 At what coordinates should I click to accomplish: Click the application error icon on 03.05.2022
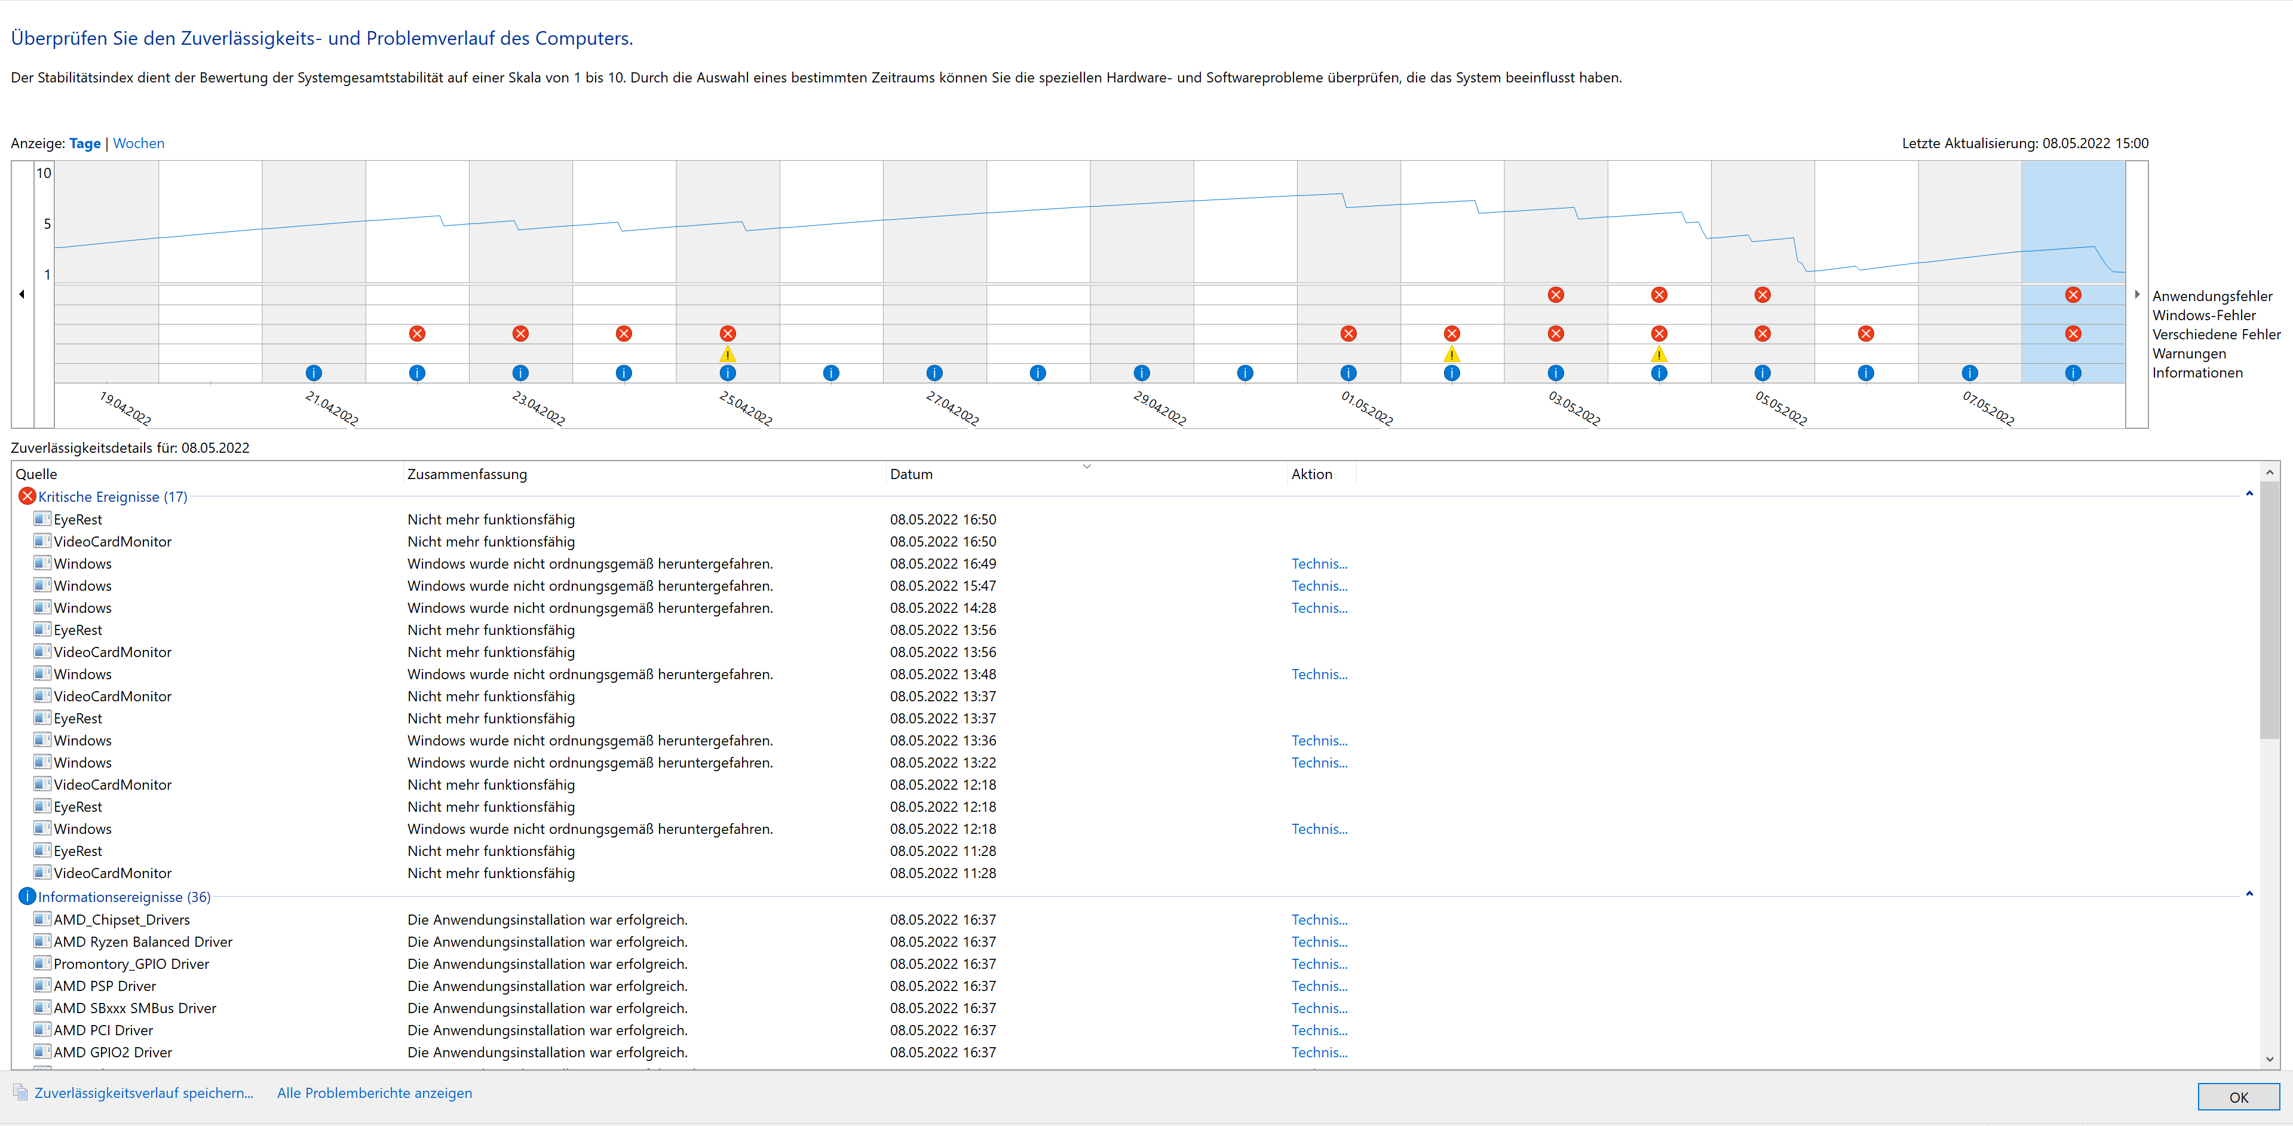coord(1556,294)
